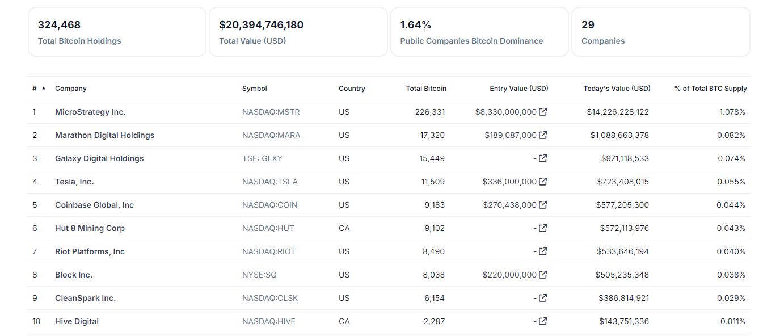Sort by Country column header
780x336 pixels.
point(352,89)
